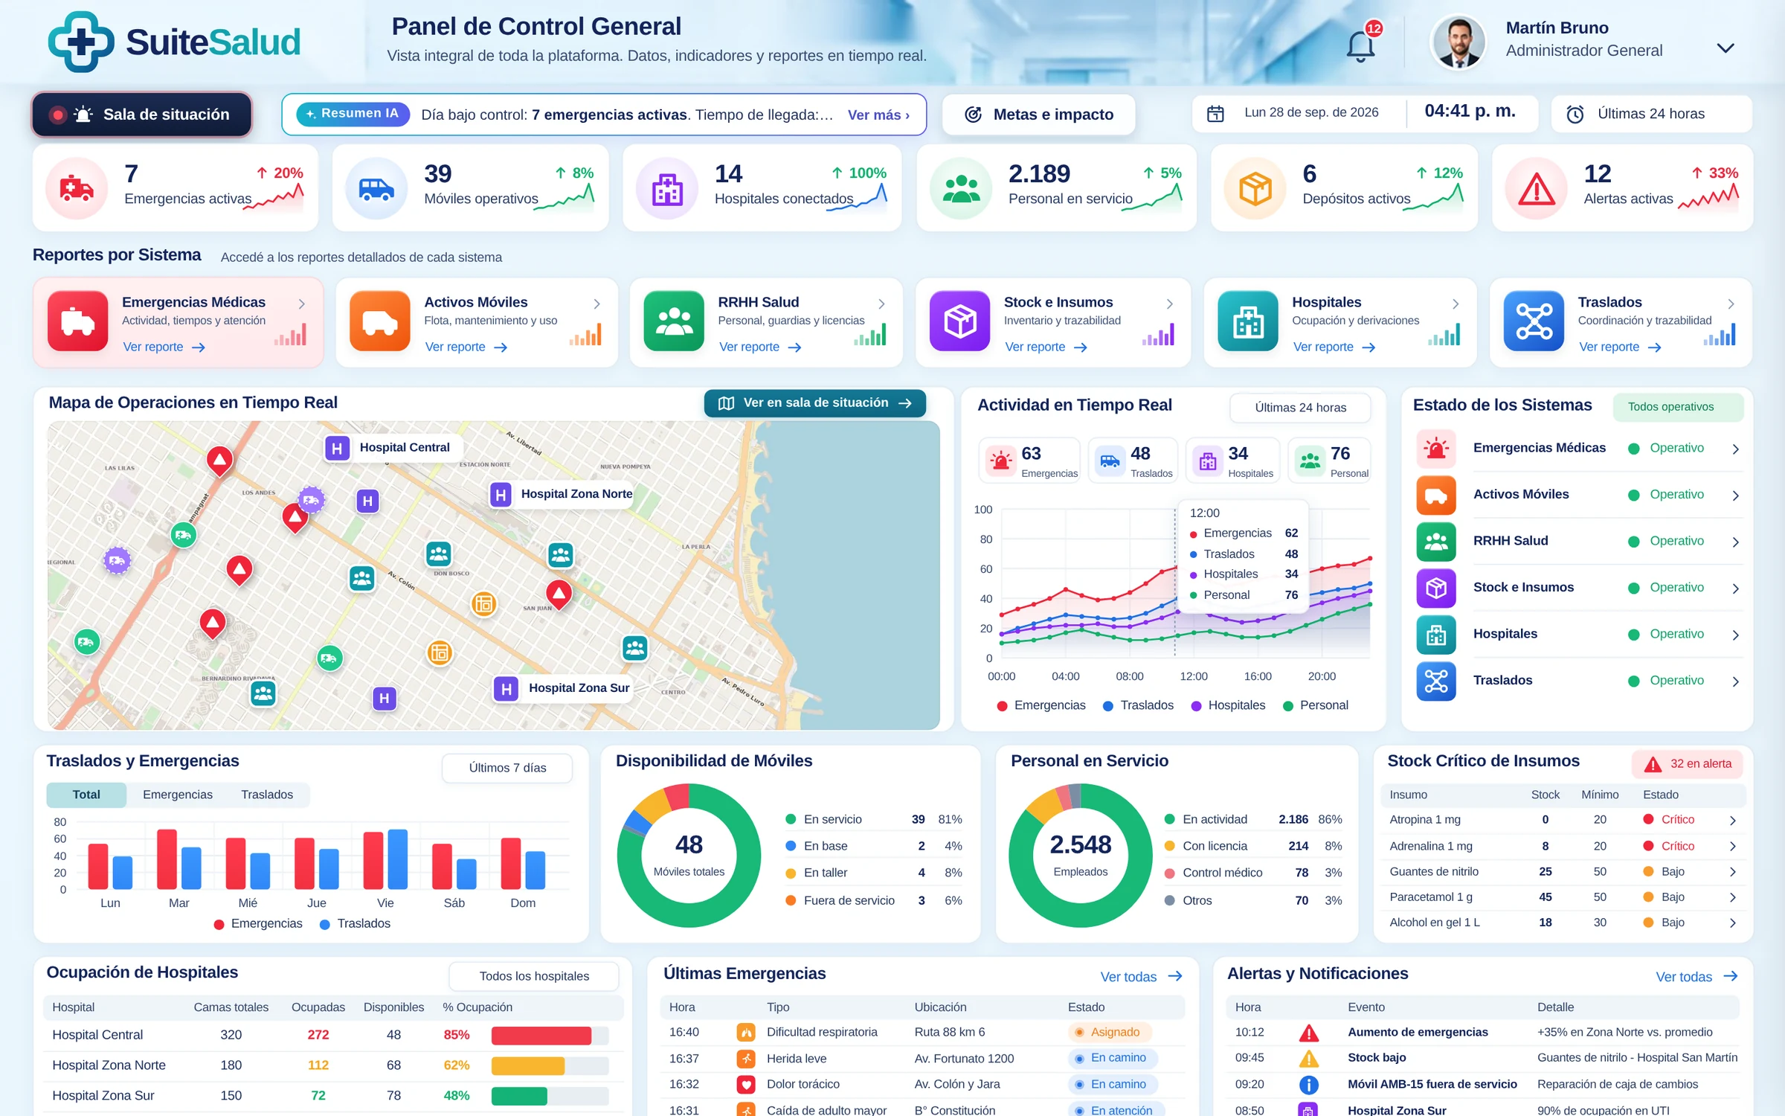1785x1116 pixels.
Task: Click the Hospital Zona Norte 62% occupancy bar
Action: [550, 1066]
